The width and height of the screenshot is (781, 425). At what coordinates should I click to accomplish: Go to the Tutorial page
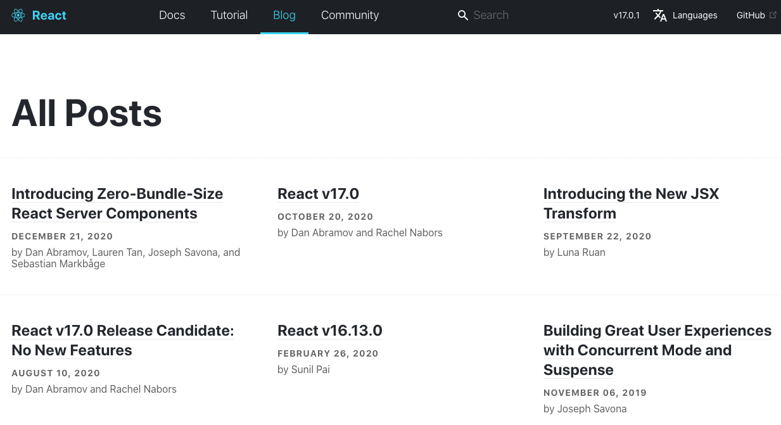click(x=229, y=15)
